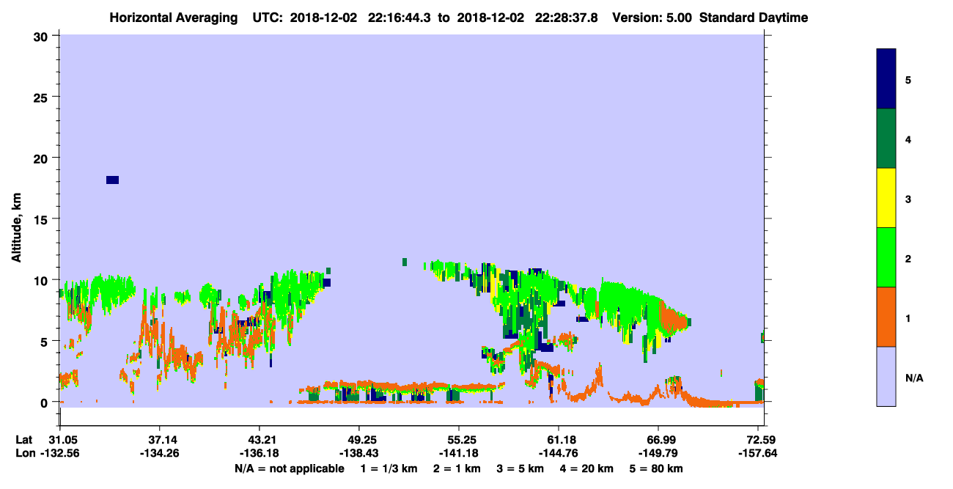The image size is (953, 489).
Task: Click the '5 = 80 km' legend text
Action: 657,468
